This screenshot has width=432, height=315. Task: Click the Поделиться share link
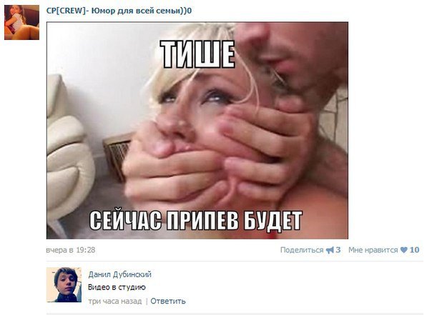coord(302,250)
